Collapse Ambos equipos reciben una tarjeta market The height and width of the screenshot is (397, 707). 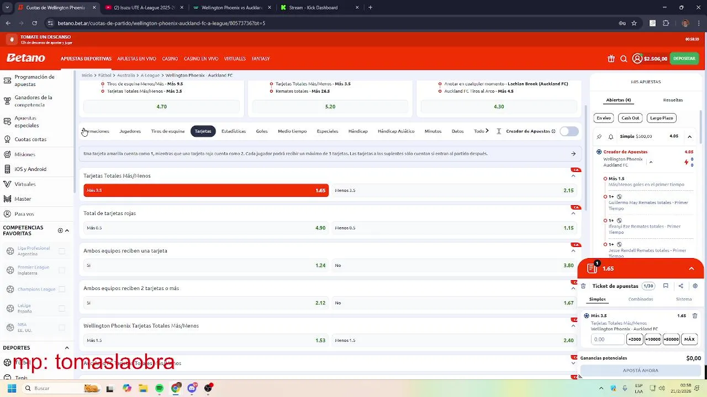point(573,251)
